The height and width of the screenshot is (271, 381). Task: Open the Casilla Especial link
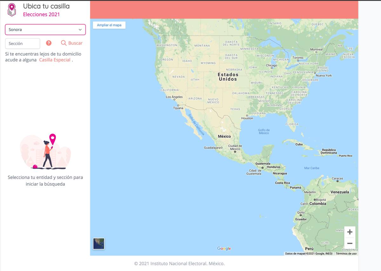tap(55, 60)
